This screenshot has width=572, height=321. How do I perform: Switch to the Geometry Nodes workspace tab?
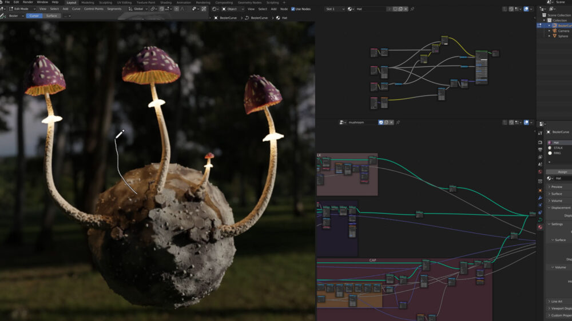[x=249, y=2]
